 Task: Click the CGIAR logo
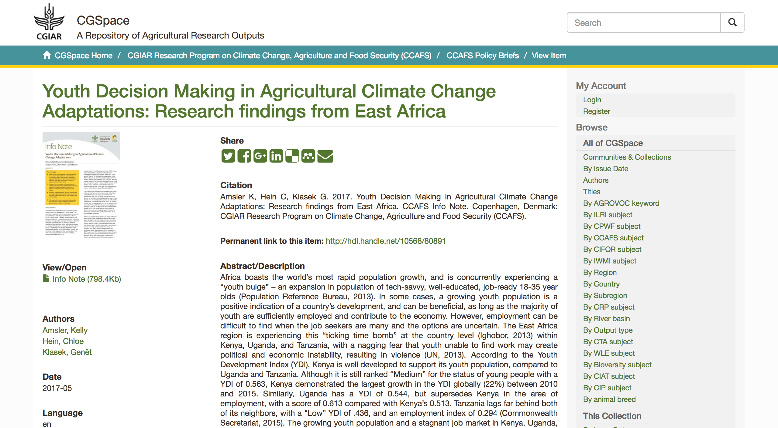point(49,22)
